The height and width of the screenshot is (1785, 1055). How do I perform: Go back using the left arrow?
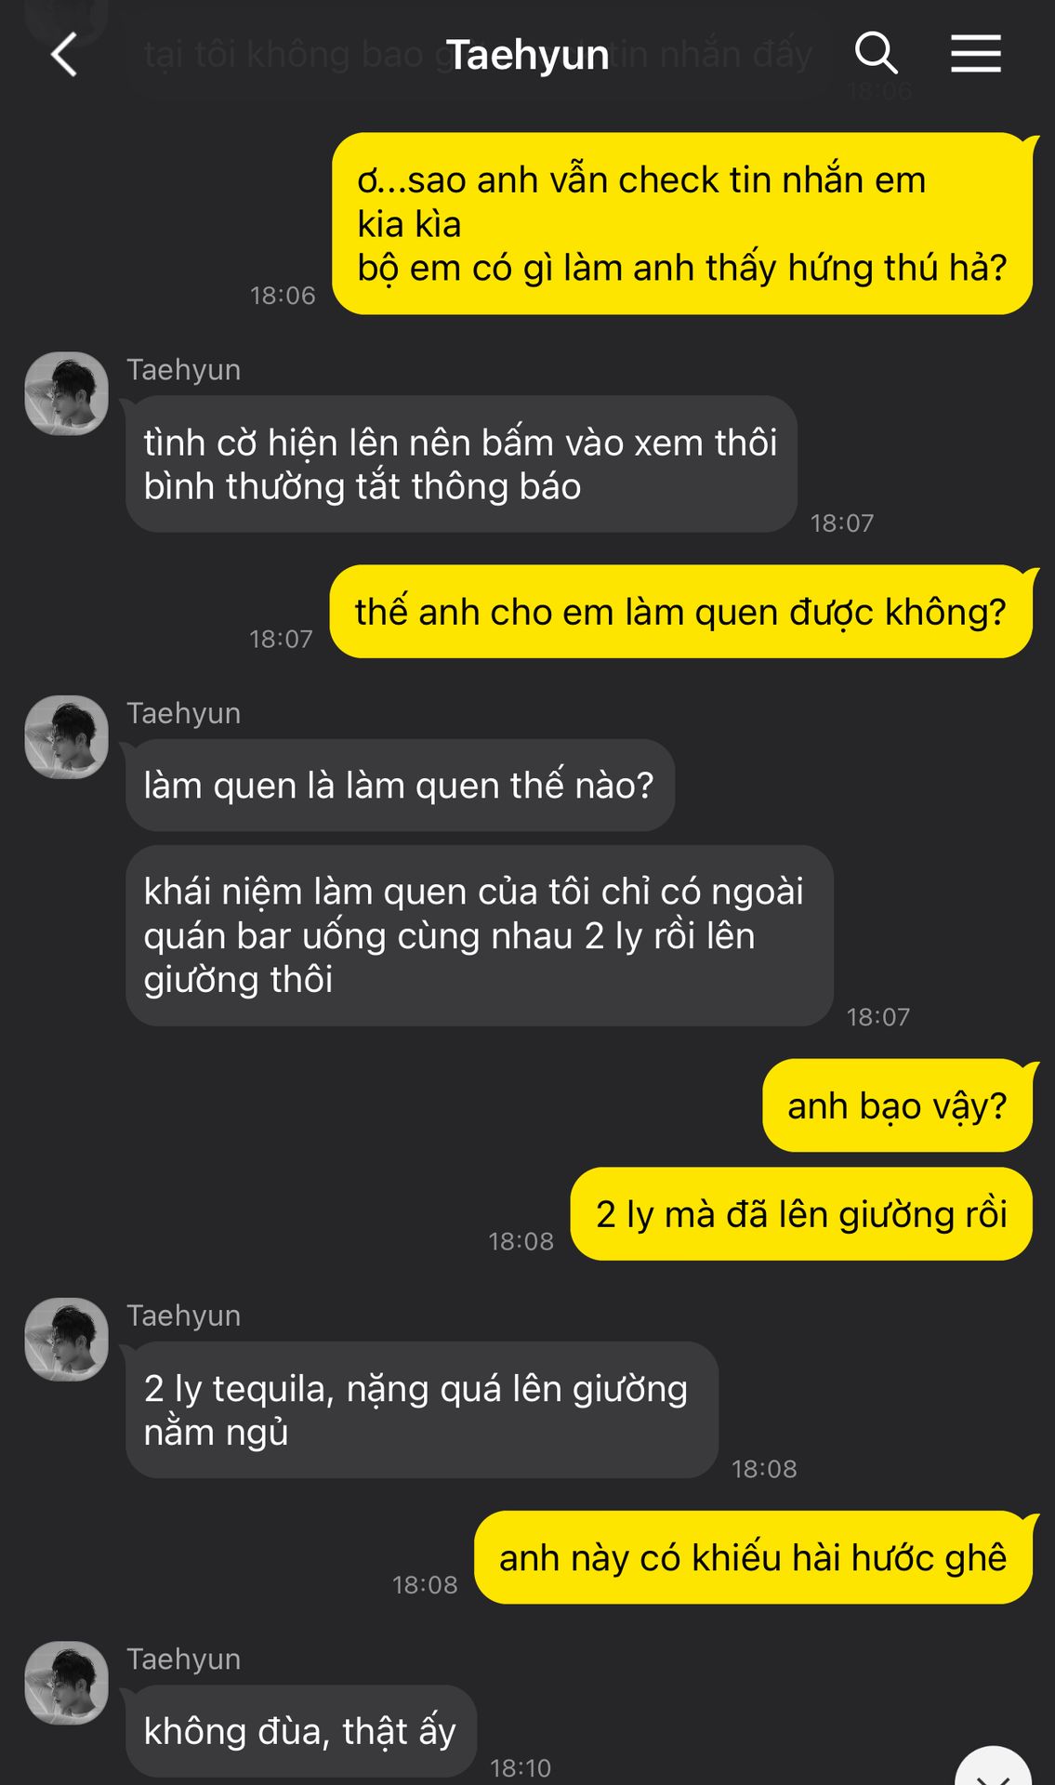(63, 55)
